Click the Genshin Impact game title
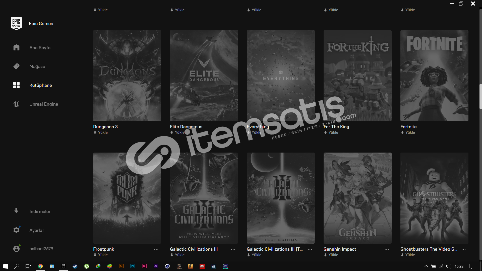 (340, 249)
